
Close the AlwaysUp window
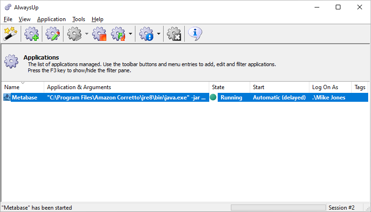click(x=360, y=8)
